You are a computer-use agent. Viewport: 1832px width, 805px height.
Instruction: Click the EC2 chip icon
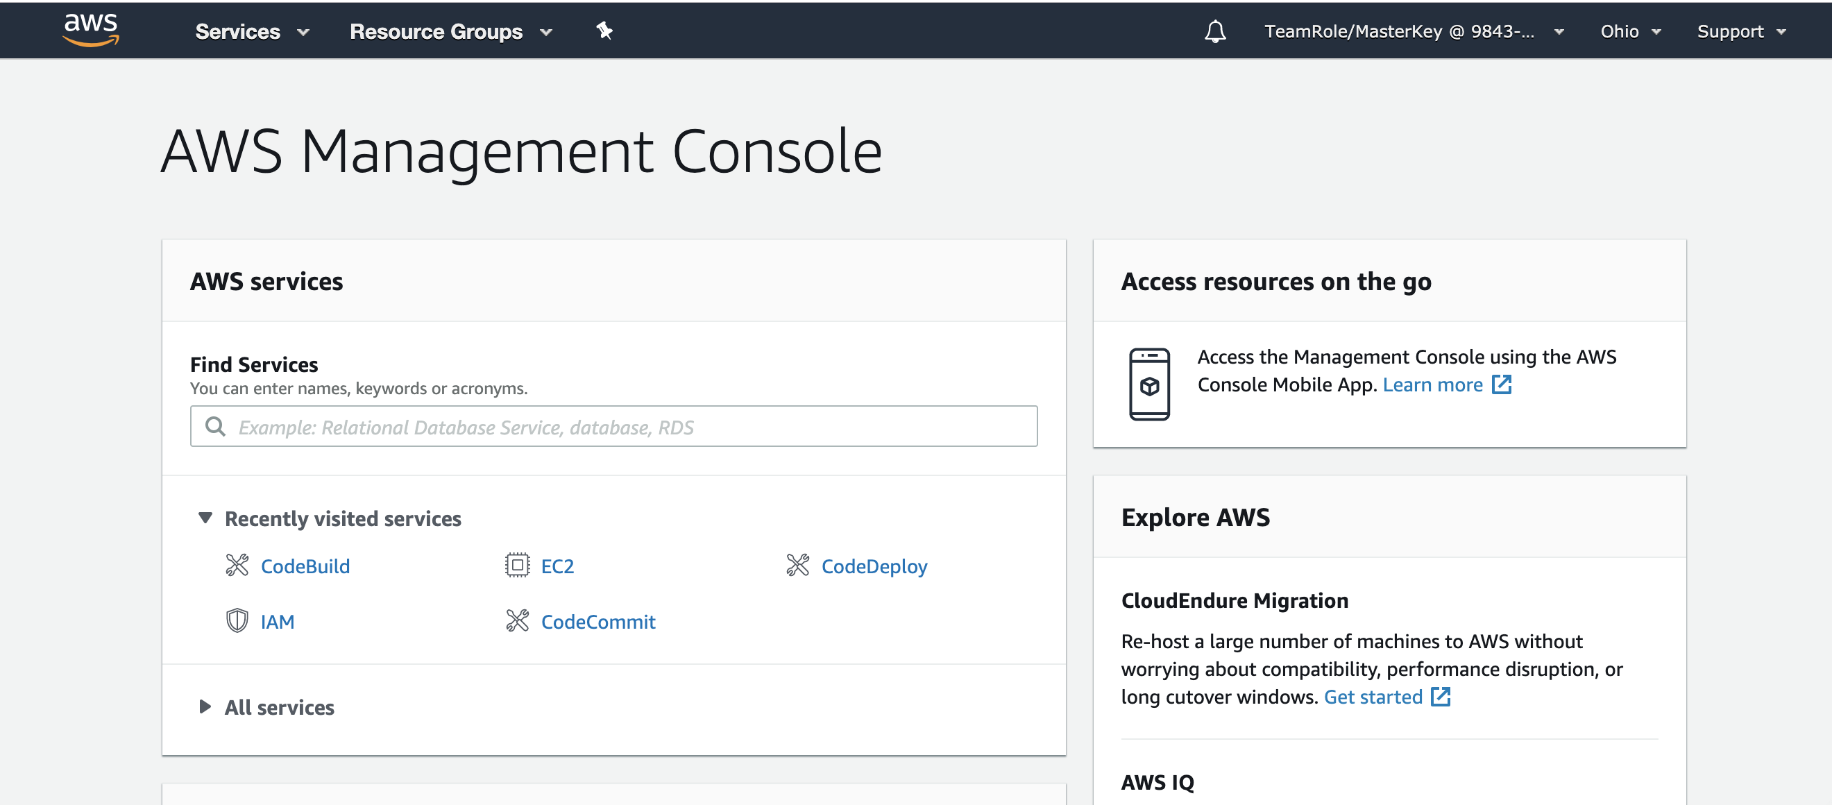[517, 566]
